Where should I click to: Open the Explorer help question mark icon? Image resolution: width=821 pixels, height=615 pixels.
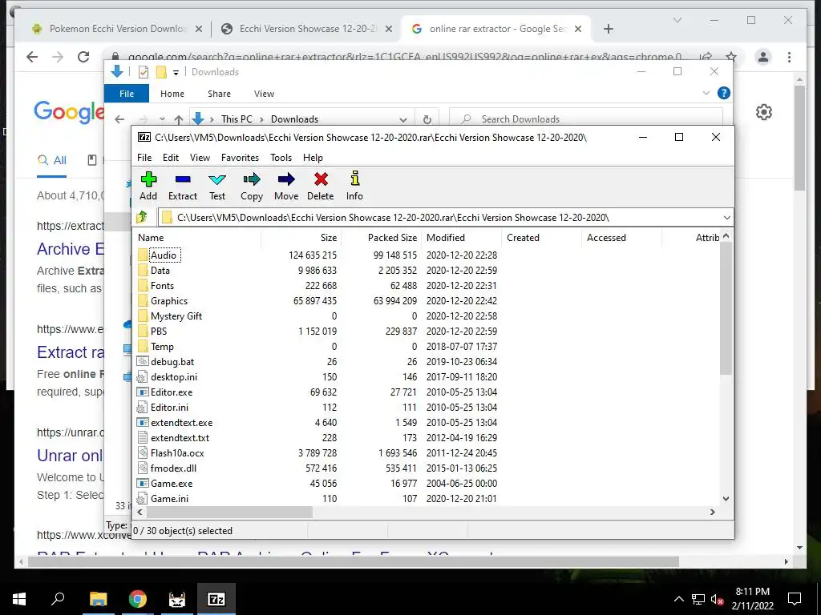coord(724,93)
